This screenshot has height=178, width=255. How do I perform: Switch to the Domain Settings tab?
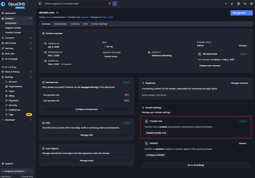pyautogui.click(x=99, y=24)
